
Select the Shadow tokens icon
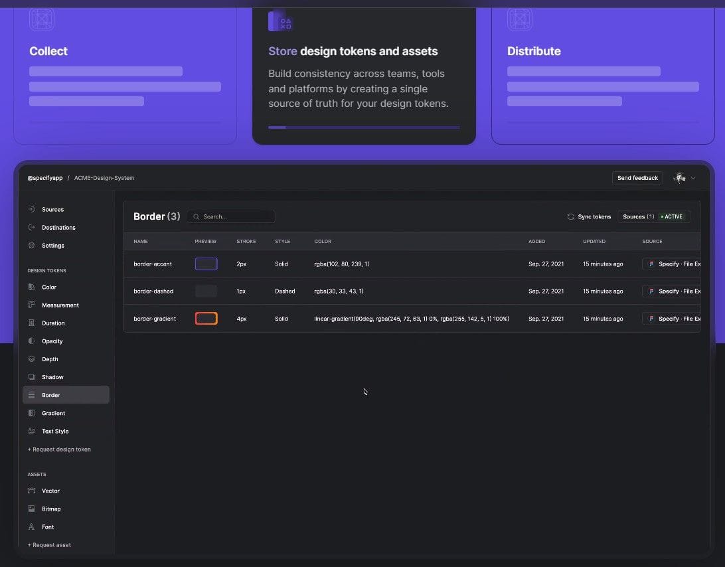pos(31,376)
